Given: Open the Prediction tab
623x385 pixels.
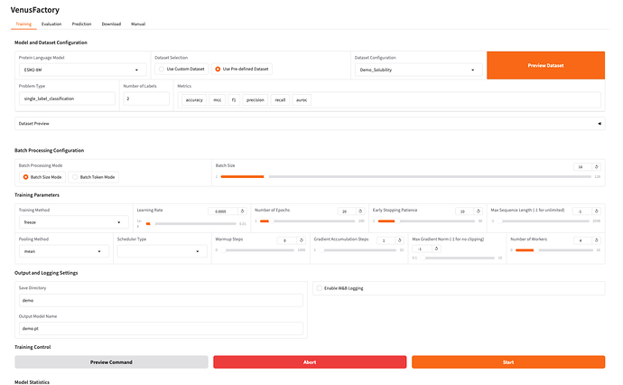Looking at the screenshot, I should pos(81,24).
